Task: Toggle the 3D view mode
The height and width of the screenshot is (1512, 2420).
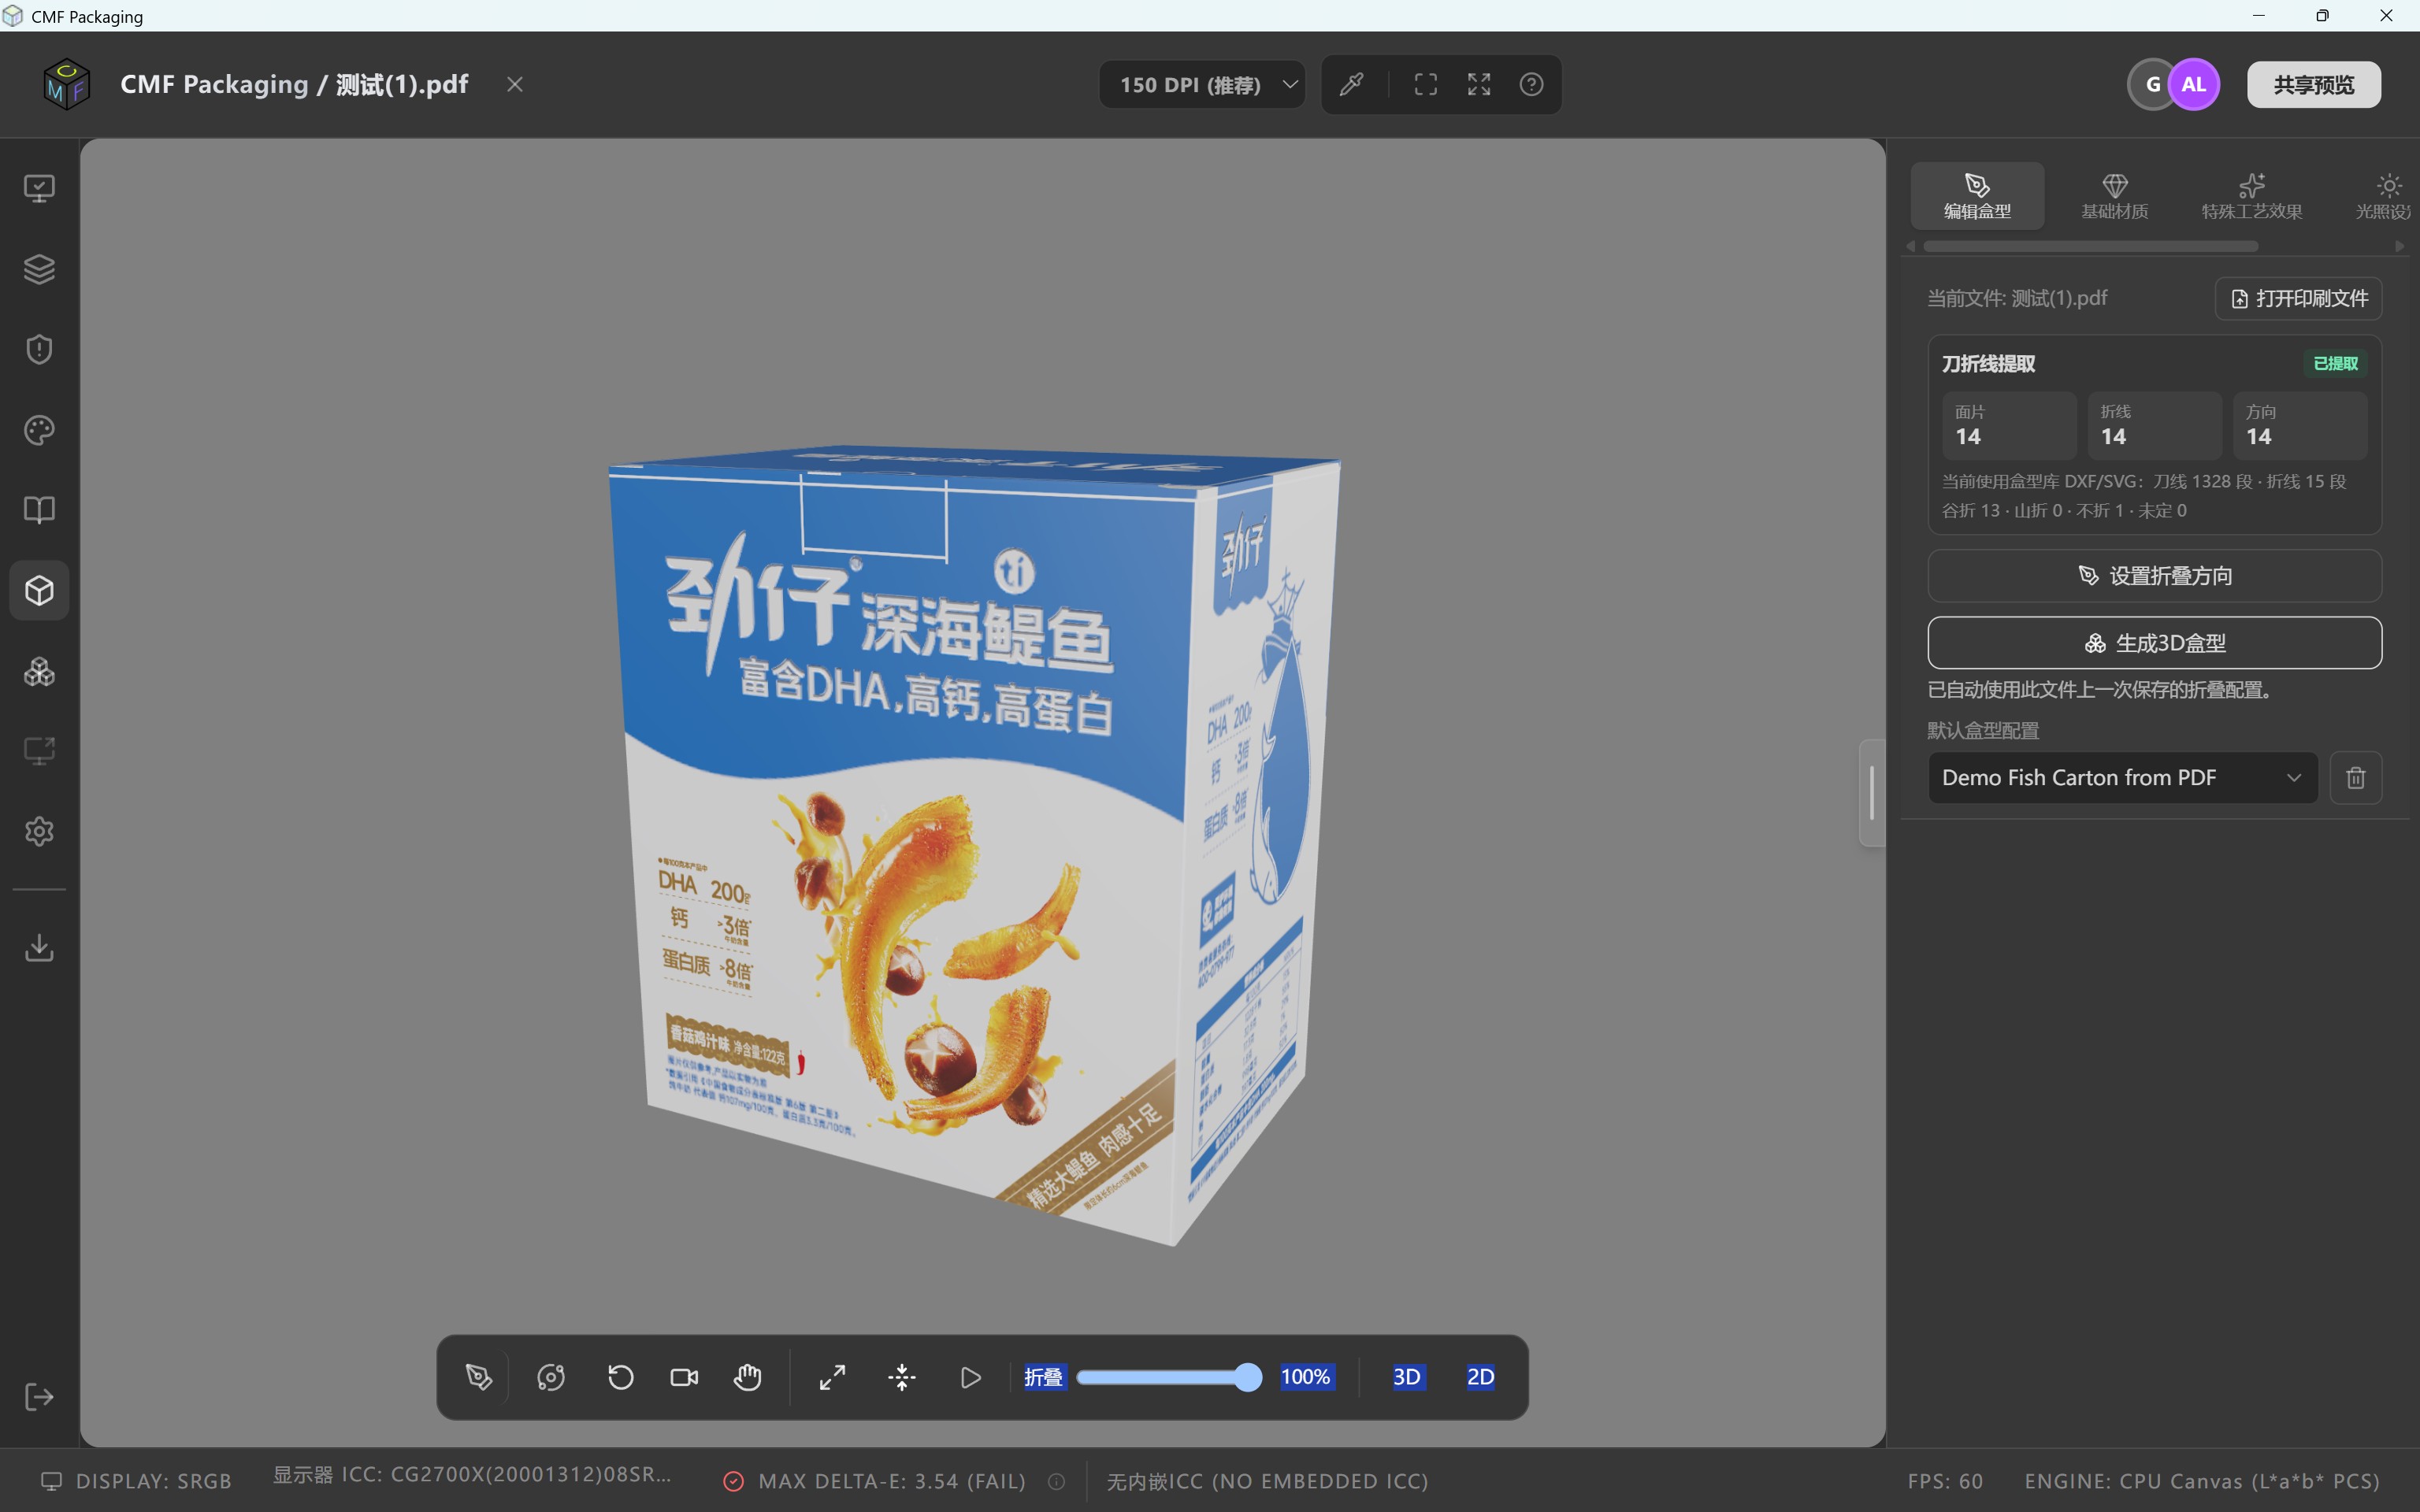Action: (1406, 1377)
